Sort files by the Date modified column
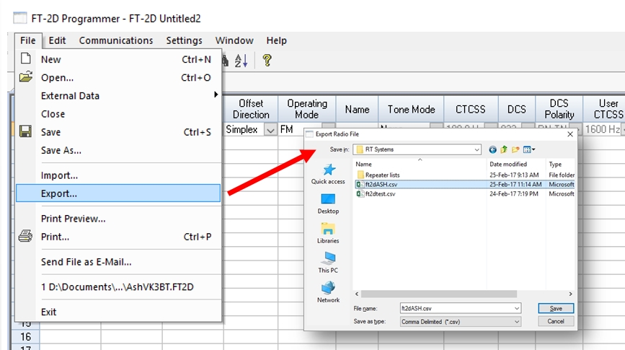Screen dimensions: 625x350 [x=515, y=164]
